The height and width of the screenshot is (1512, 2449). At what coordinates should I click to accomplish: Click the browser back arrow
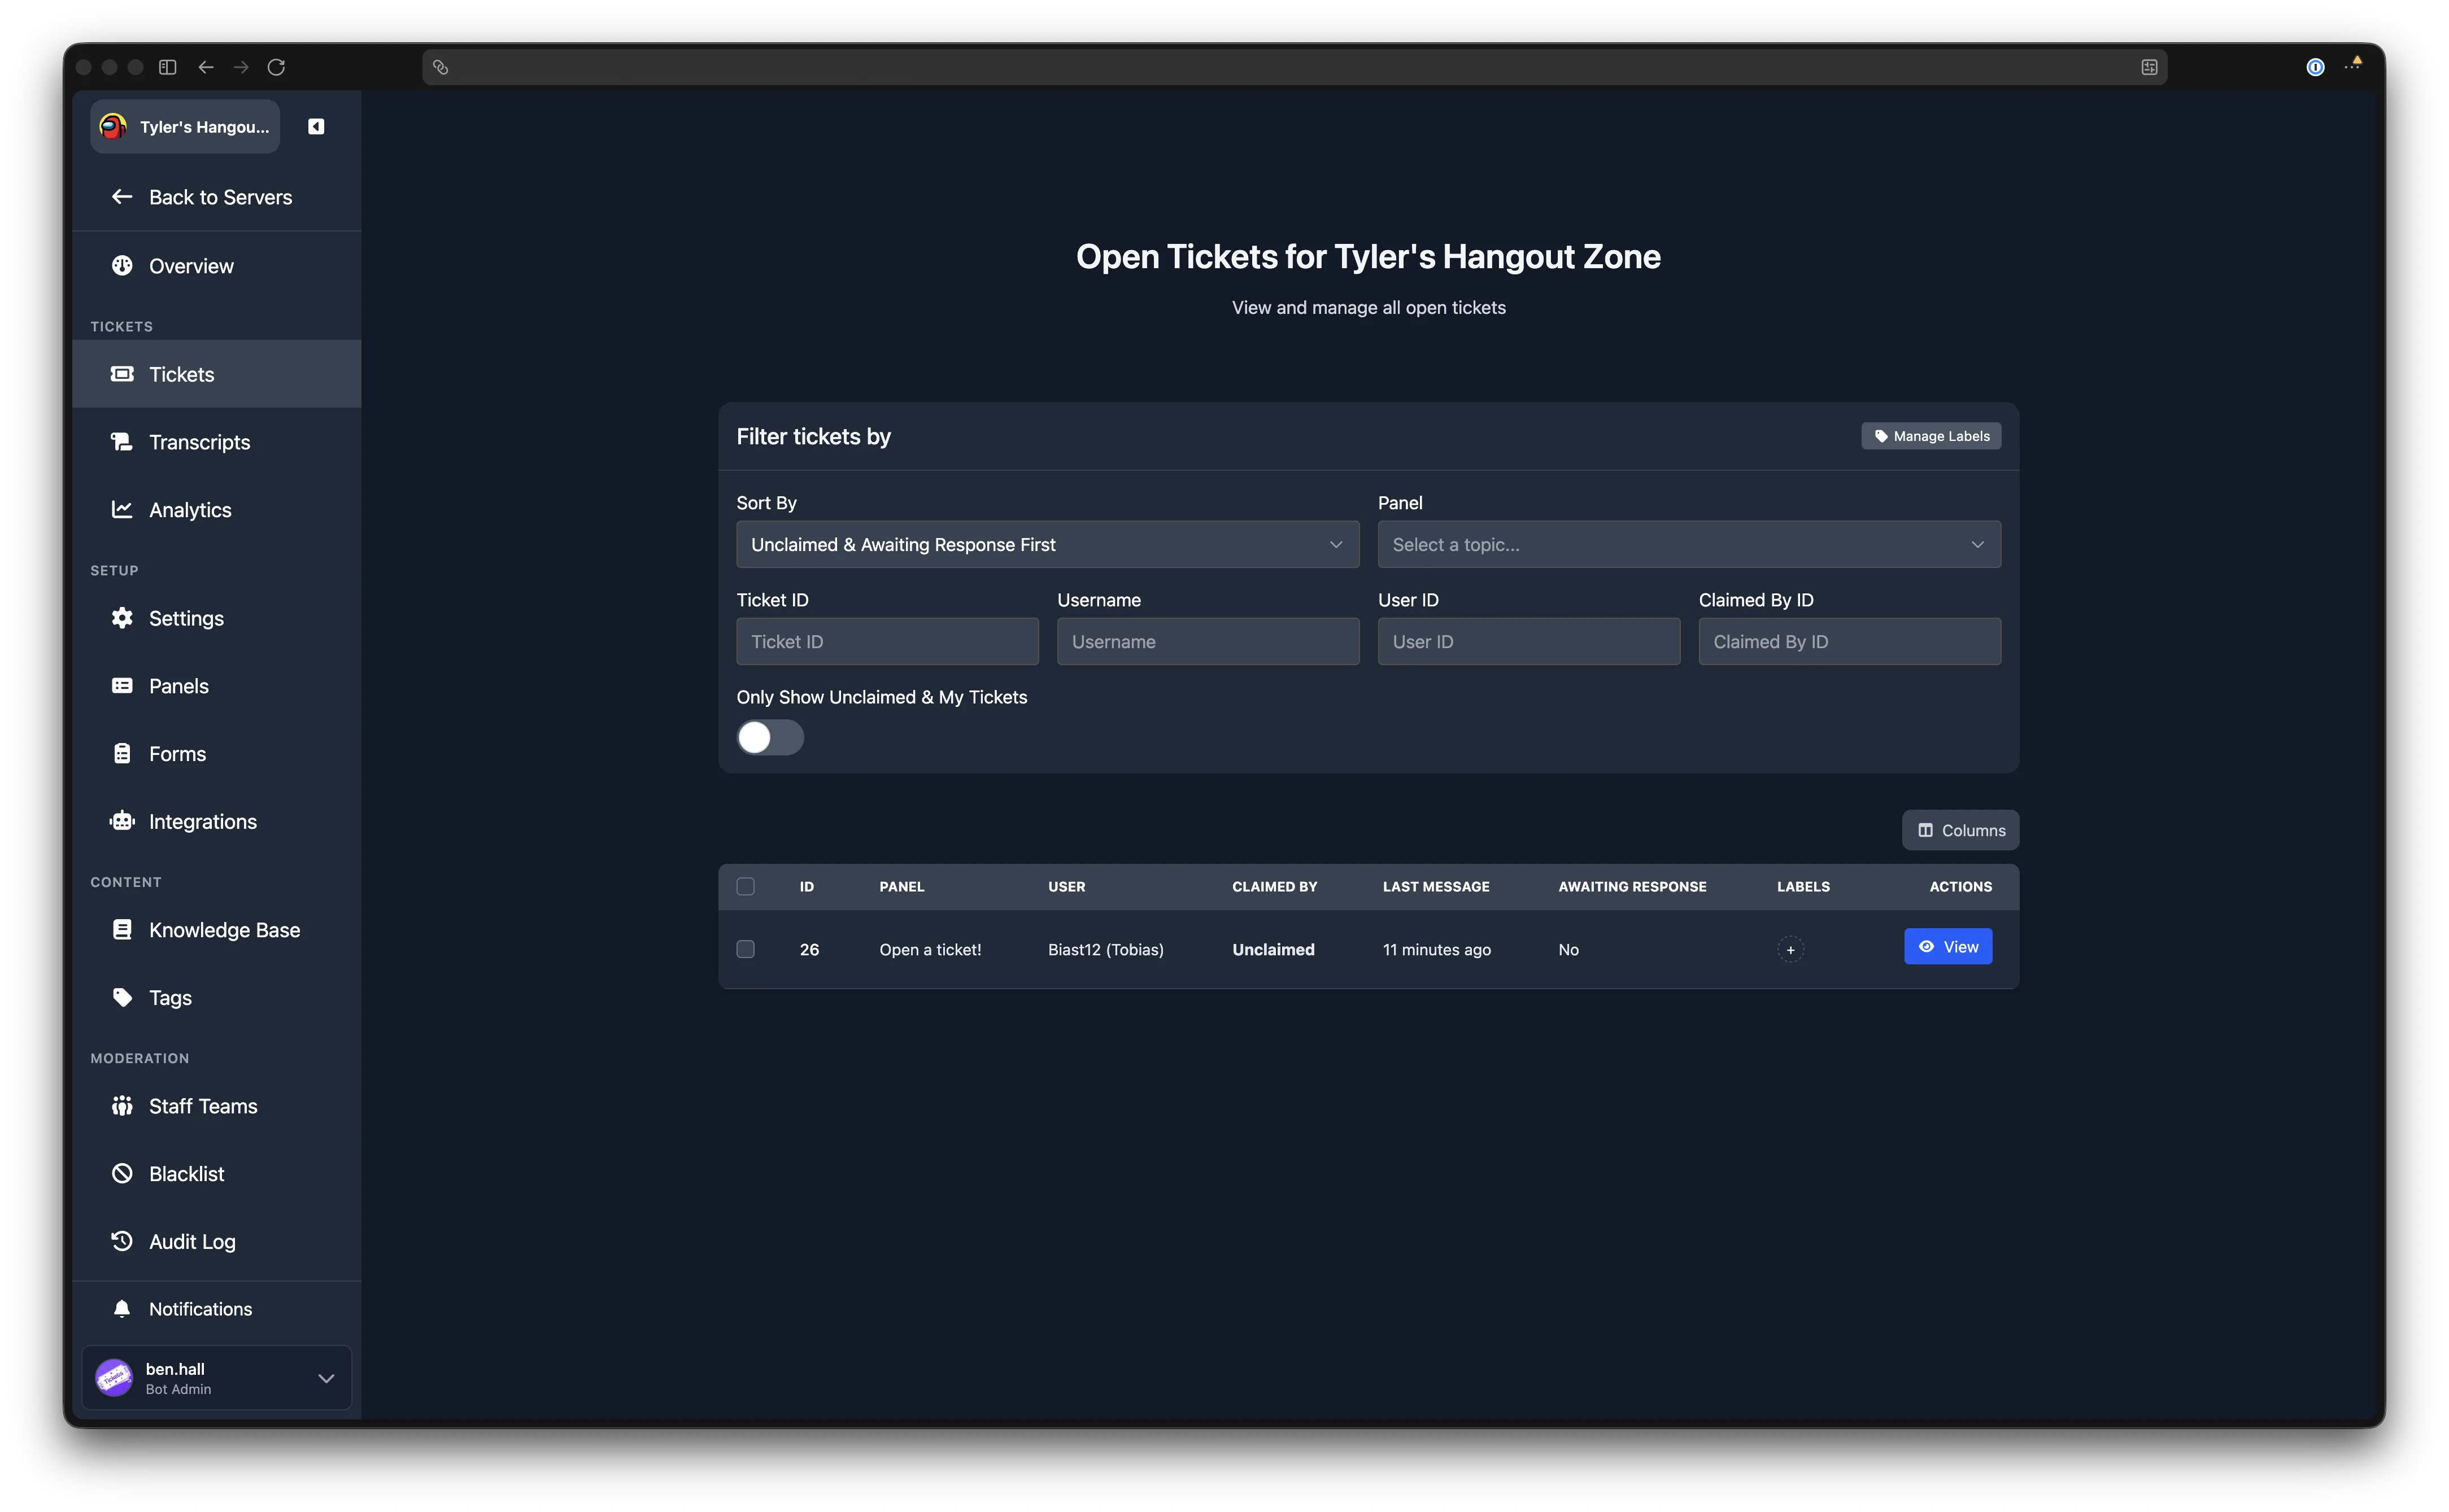[206, 67]
